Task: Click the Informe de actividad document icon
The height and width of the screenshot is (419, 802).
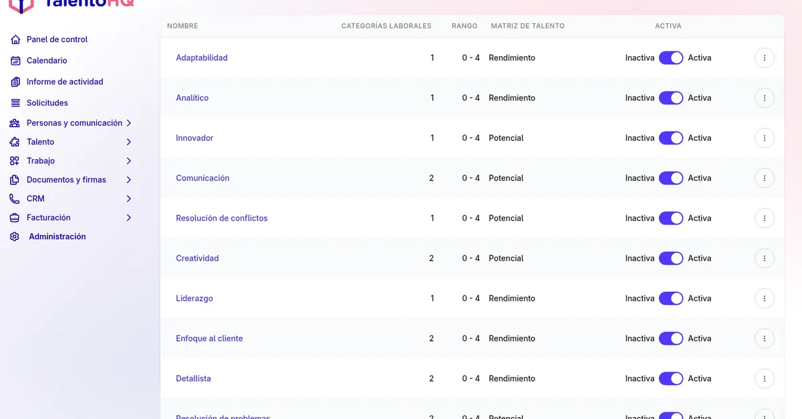Action: pyautogui.click(x=15, y=82)
